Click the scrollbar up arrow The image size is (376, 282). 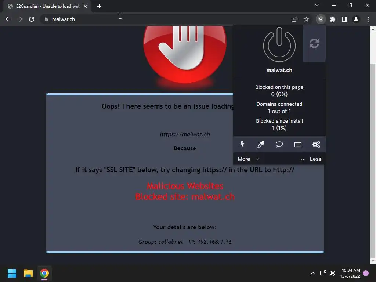click(x=373, y=29)
